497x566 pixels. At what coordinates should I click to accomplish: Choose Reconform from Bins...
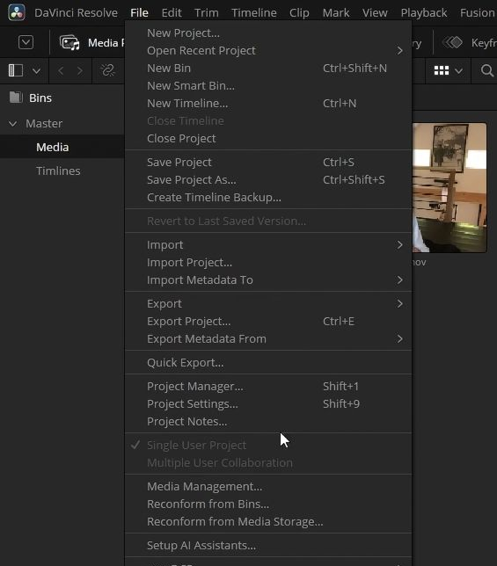pos(268,504)
